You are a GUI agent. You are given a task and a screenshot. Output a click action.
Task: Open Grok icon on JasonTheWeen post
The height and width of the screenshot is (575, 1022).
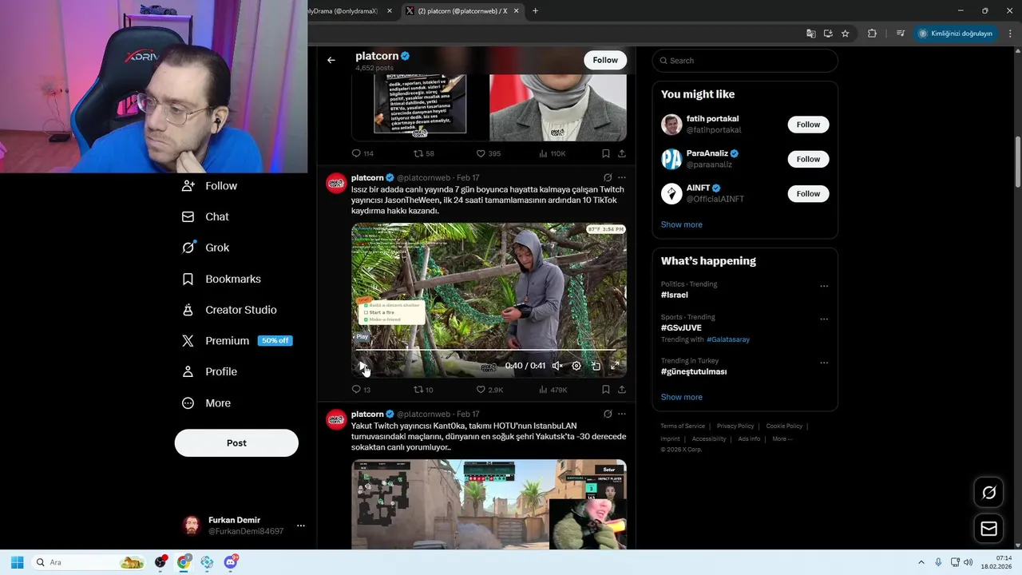point(608,177)
